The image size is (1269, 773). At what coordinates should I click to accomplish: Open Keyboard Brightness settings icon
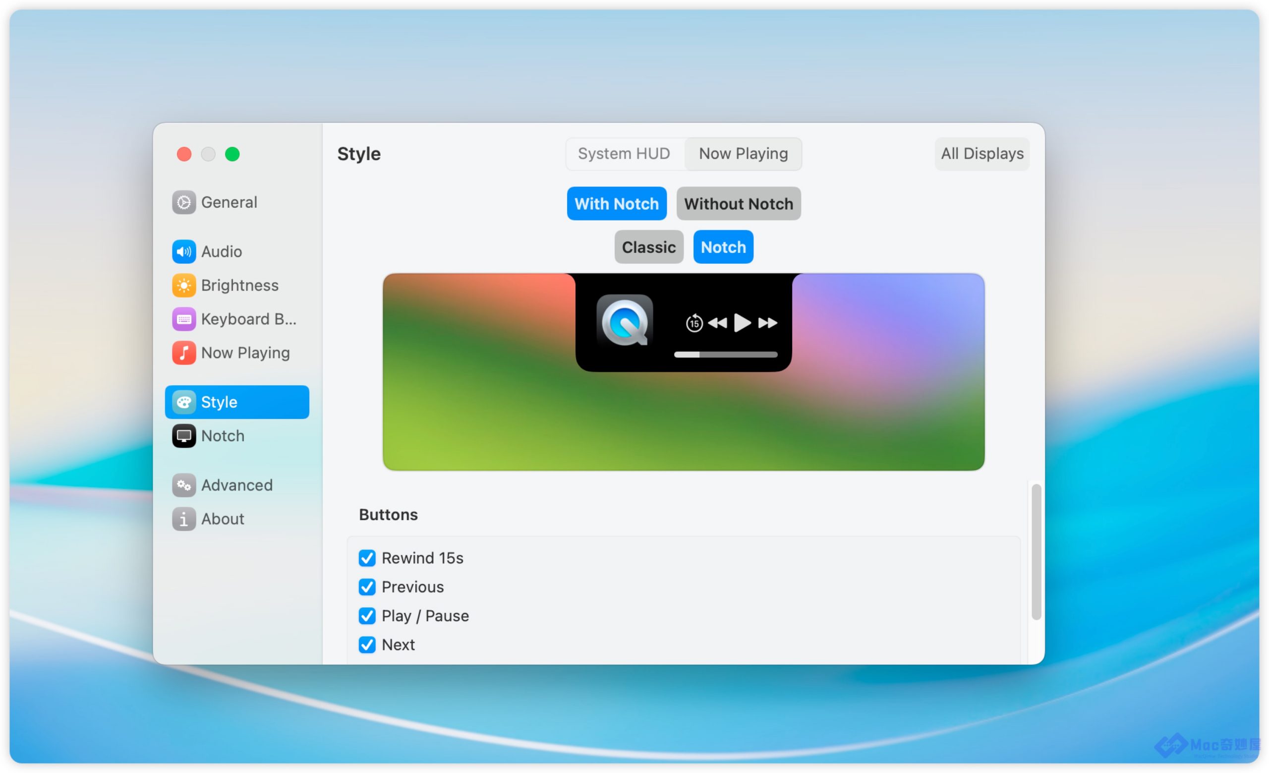click(x=184, y=319)
